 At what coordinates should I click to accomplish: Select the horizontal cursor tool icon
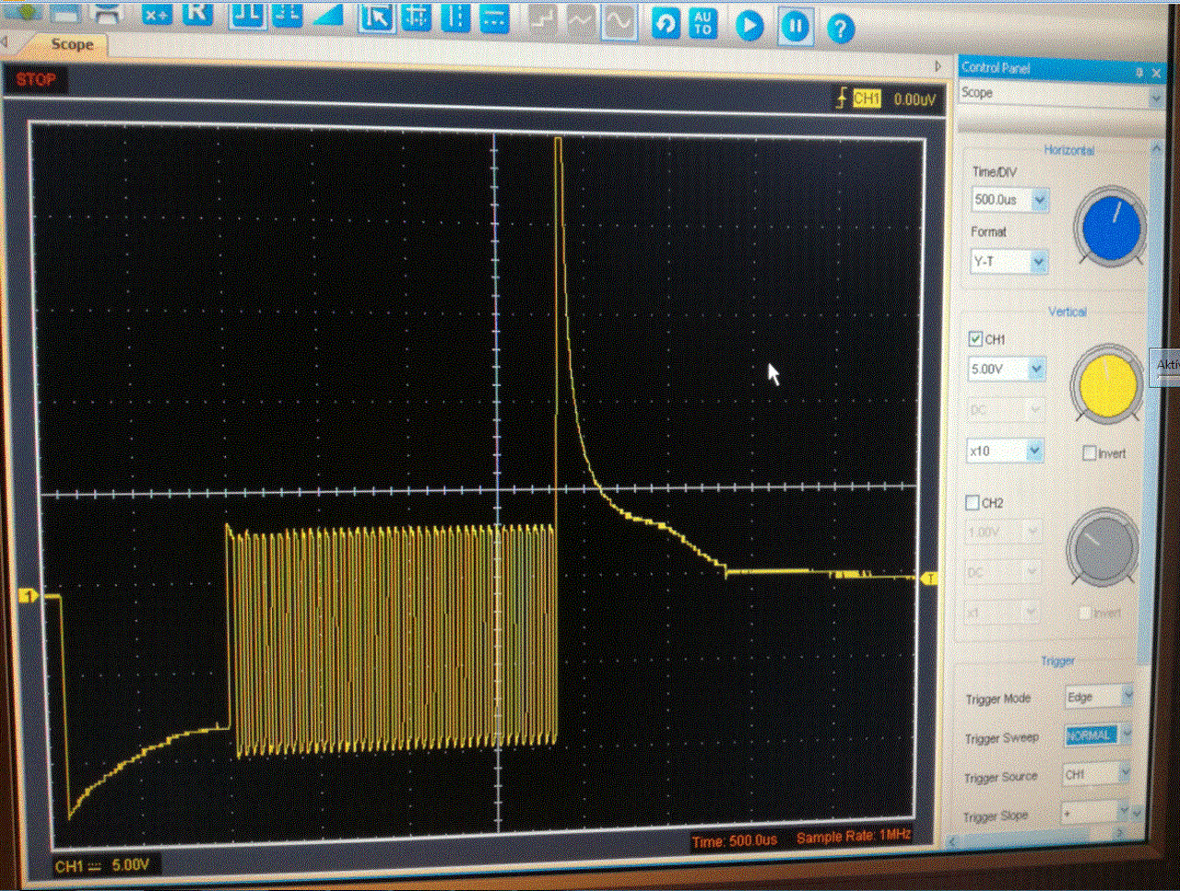click(495, 19)
